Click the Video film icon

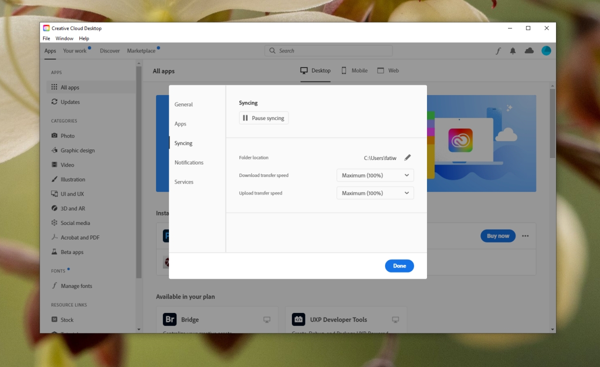tap(54, 164)
